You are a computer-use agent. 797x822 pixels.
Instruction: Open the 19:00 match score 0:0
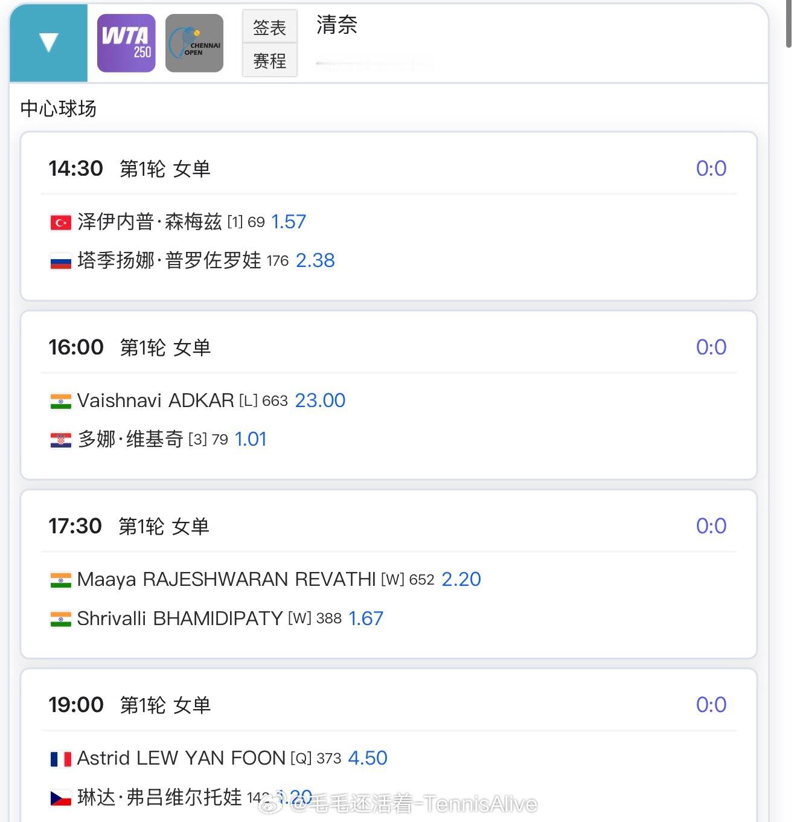[x=711, y=705]
